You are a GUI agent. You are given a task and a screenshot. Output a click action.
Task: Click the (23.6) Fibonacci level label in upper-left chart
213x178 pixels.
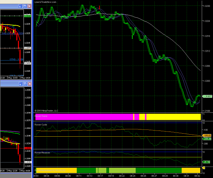coord(16,59)
